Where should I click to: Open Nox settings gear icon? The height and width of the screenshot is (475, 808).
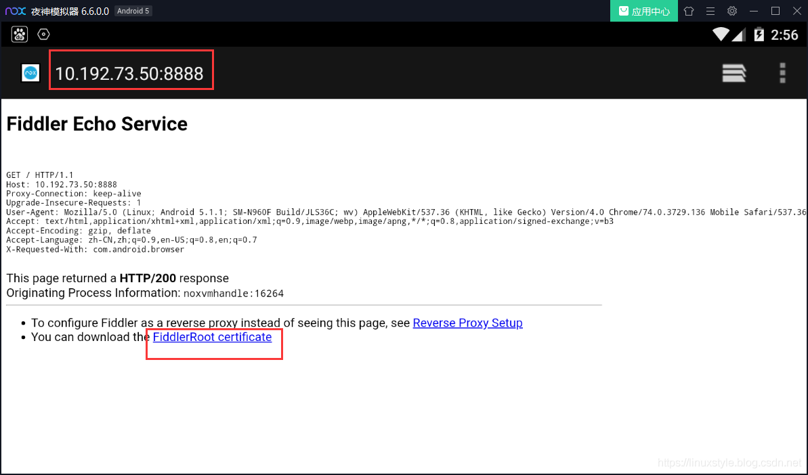tap(732, 11)
